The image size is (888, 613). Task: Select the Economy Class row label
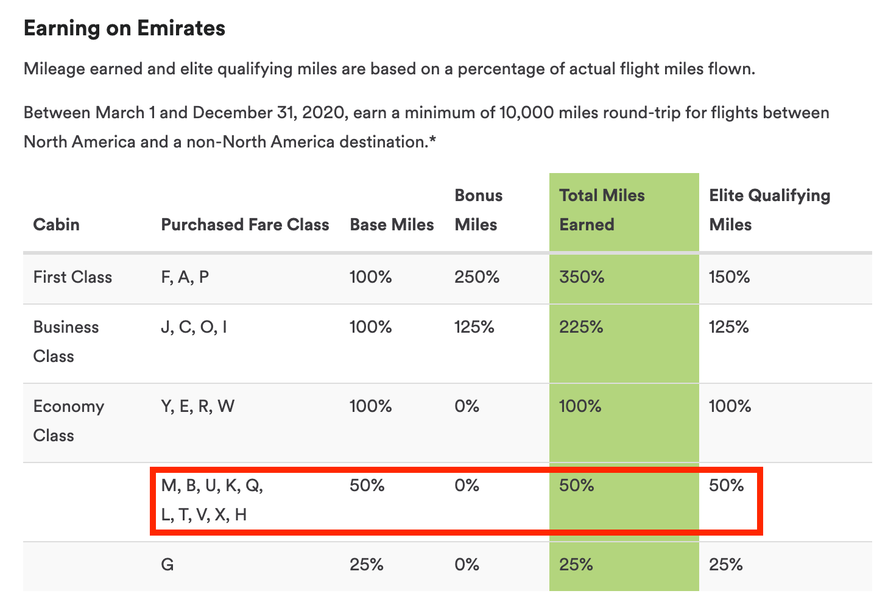(69, 420)
